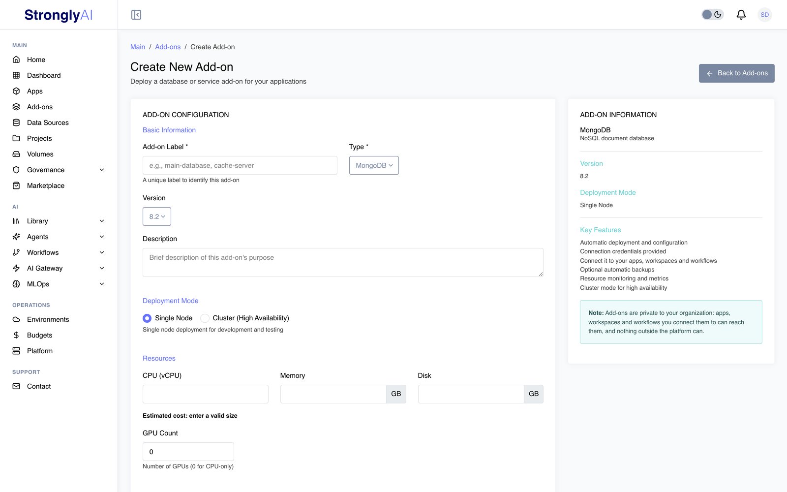The width and height of the screenshot is (787, 492).
Task: Open the Version dropdown showing 8.2
Action: pos(157,216)
